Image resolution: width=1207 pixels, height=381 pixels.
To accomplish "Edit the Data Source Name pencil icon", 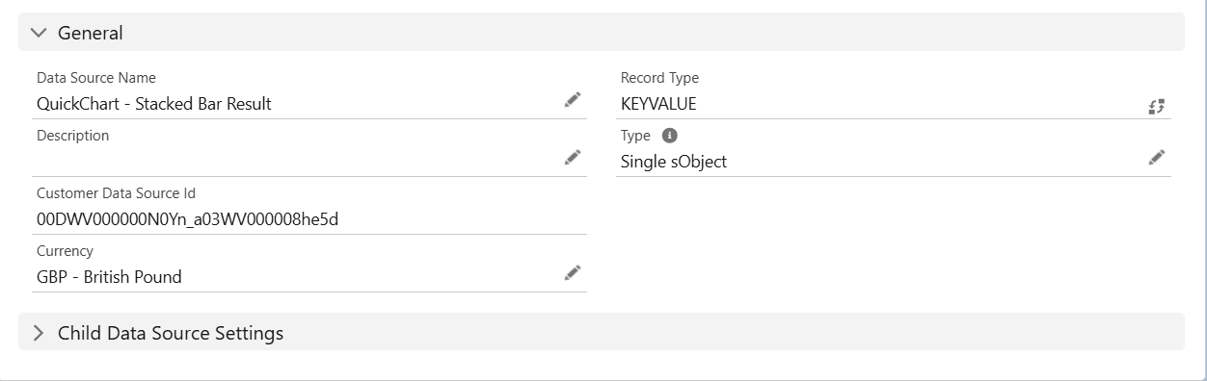I will tap(573, 100).
